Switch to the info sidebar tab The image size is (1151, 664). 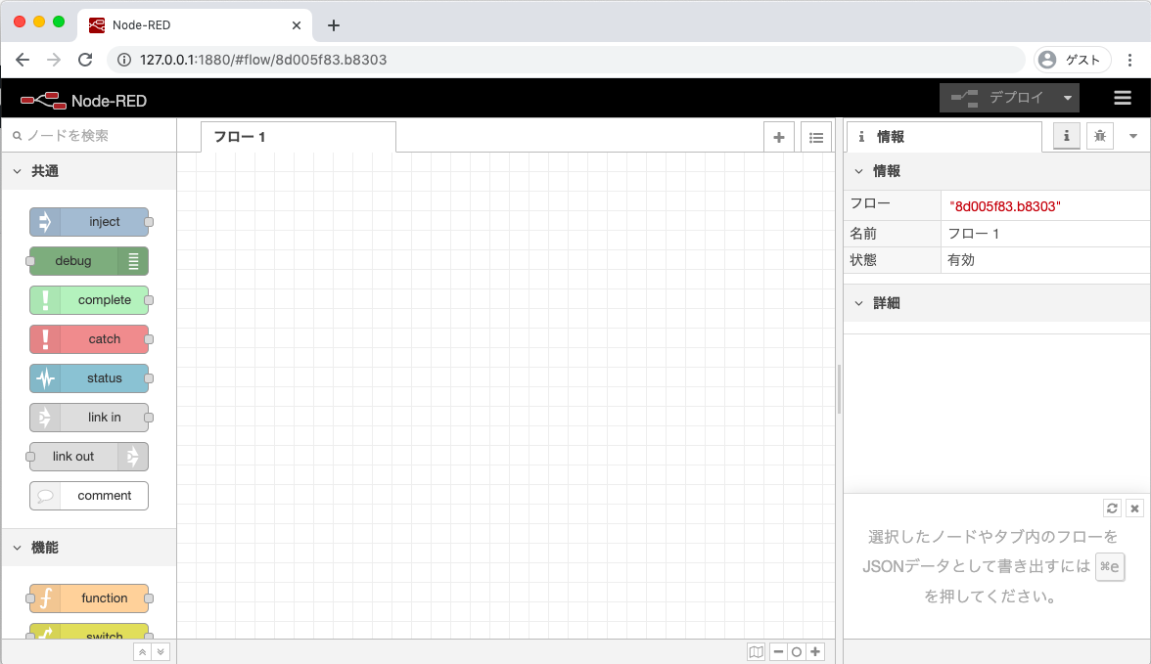click(x=1066, y=136)
